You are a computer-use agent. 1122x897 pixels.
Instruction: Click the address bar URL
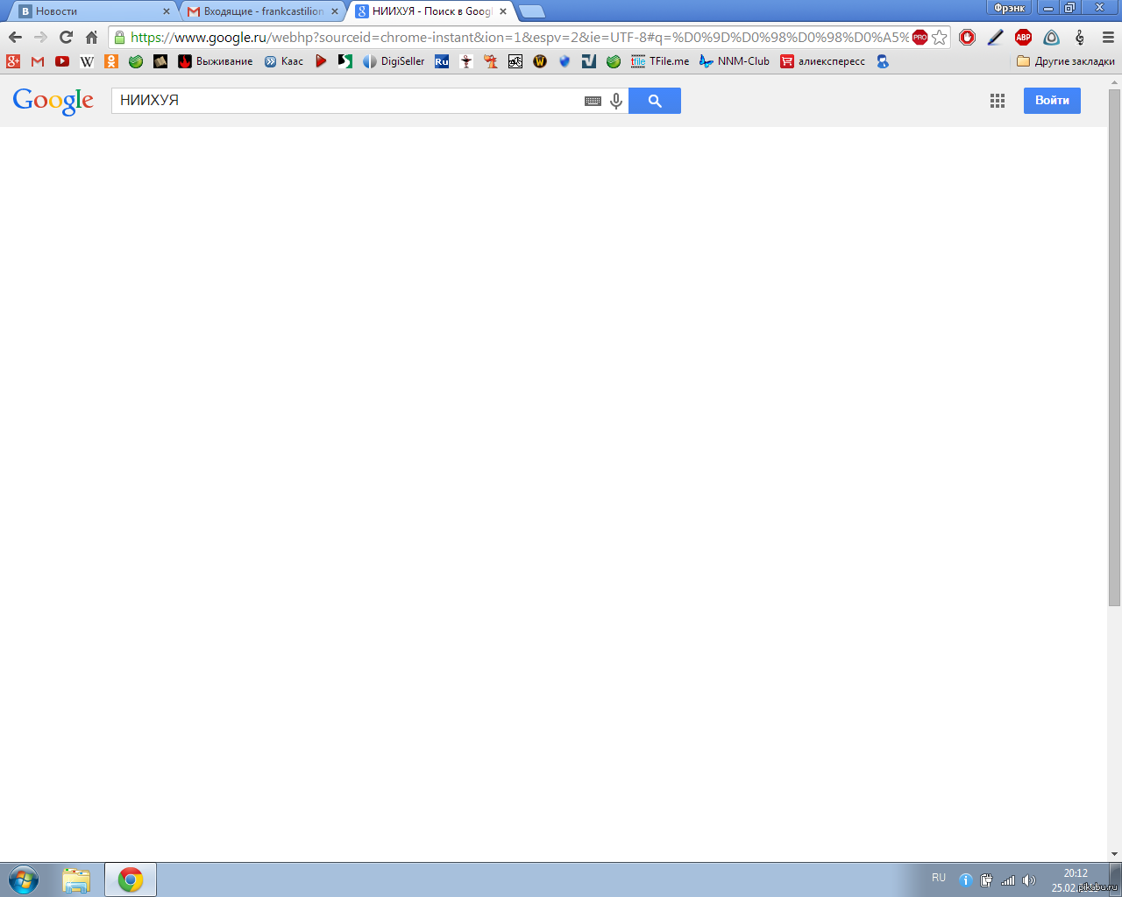[520, 37]
